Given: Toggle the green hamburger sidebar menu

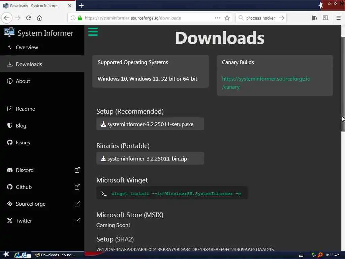Looking at the screenshot, I should (93, 32).
